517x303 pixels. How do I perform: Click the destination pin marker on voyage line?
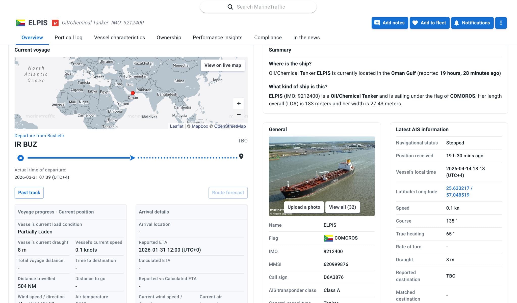tap(241, 157)
